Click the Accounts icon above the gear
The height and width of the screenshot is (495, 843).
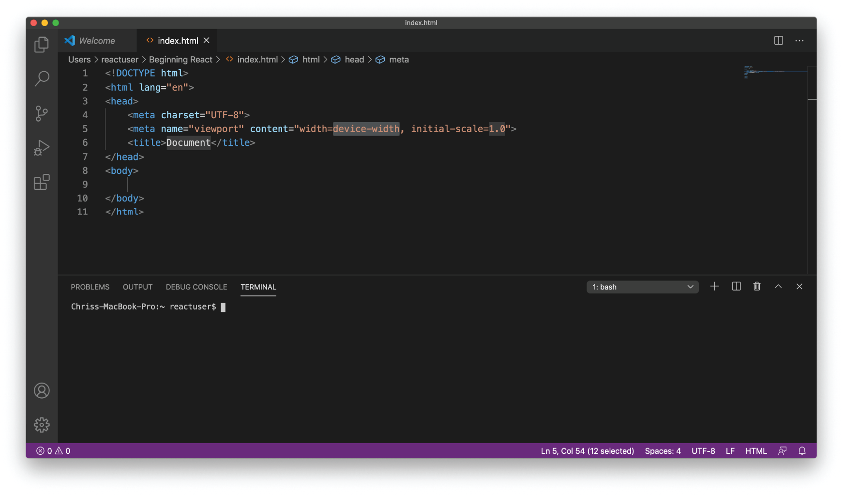click(x=42, y=390)
